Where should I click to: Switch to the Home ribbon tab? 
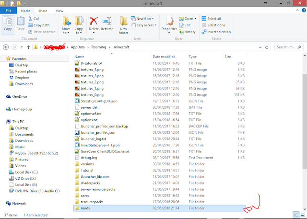pos(25,11)
